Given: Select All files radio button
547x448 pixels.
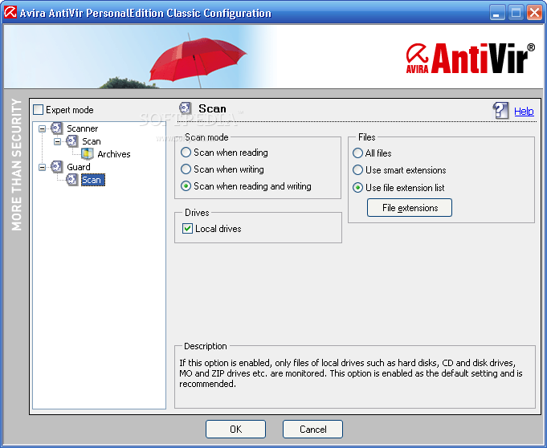Looking at the screenshot, I should [x=358, y=153].
